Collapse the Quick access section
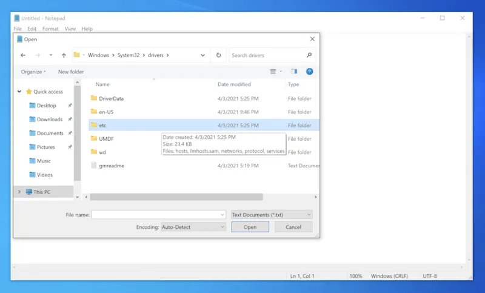 19,92
